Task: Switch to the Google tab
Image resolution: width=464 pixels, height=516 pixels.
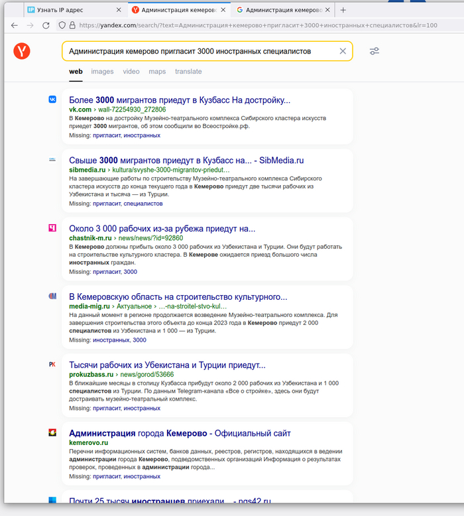Action: tap(284, 10)
